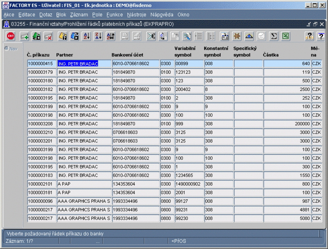Click variable symbol 200402

(189, 89)
